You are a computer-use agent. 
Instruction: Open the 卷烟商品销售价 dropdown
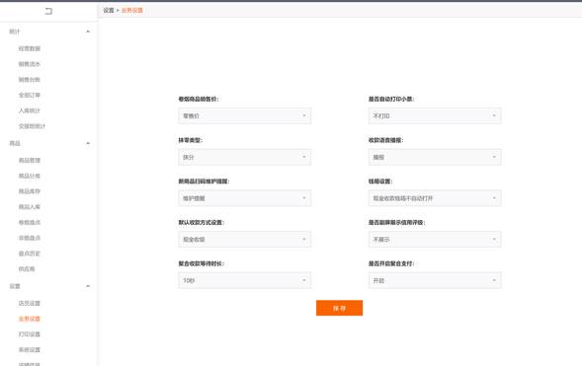click(245, 116)
